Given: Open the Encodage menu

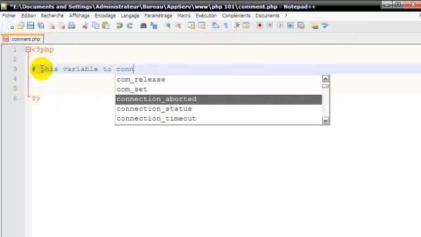Looking at the screenshot, I should (x=105, y=16).
